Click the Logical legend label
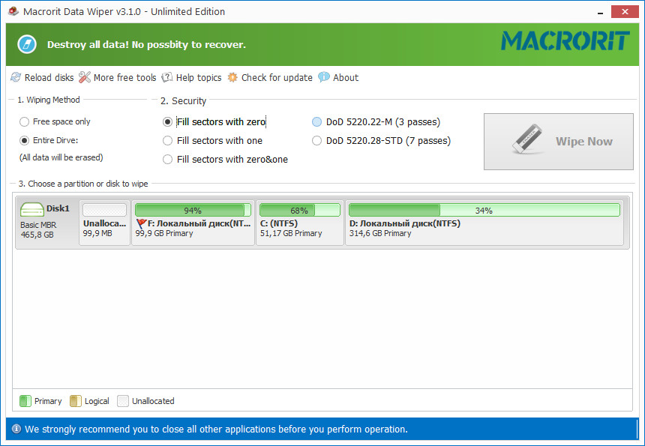 pos(97,401)
